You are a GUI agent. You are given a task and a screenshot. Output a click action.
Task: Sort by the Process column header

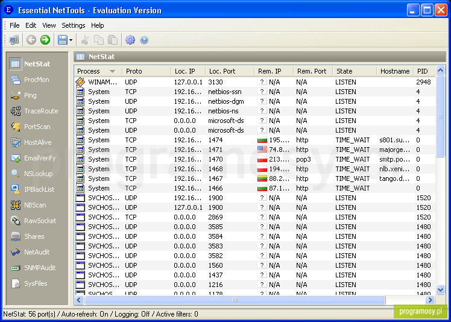pos(98,71)
